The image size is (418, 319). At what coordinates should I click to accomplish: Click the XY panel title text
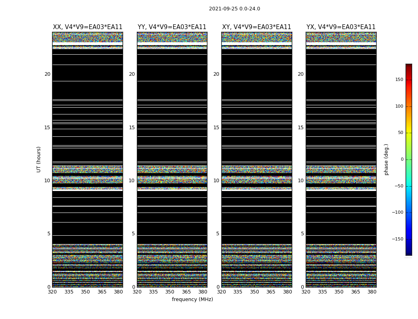coord(256,27)
